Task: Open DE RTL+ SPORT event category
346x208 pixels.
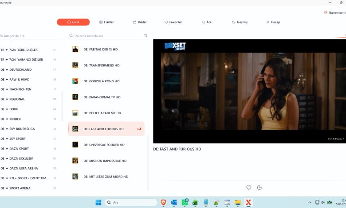Action: (x=28, y=178)
